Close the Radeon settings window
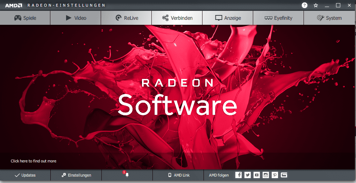The height and width of the screenshot is (183, 356). 349,6
